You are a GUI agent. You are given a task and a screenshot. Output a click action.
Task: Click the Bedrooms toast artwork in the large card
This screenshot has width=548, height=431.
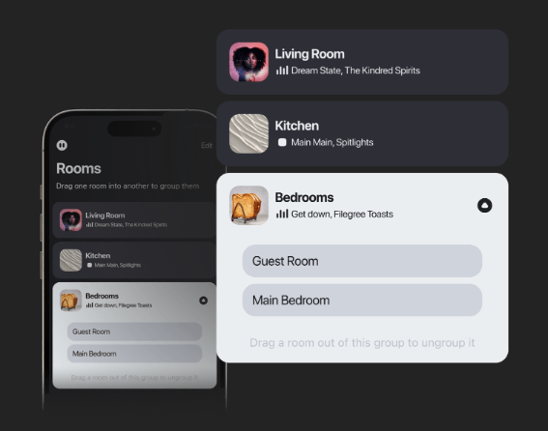pyautogui.click(x=248, y=205)
